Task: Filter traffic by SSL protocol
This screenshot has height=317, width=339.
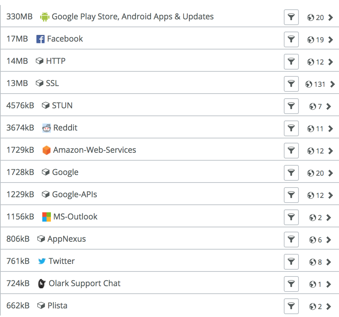Action: (291, 84)
